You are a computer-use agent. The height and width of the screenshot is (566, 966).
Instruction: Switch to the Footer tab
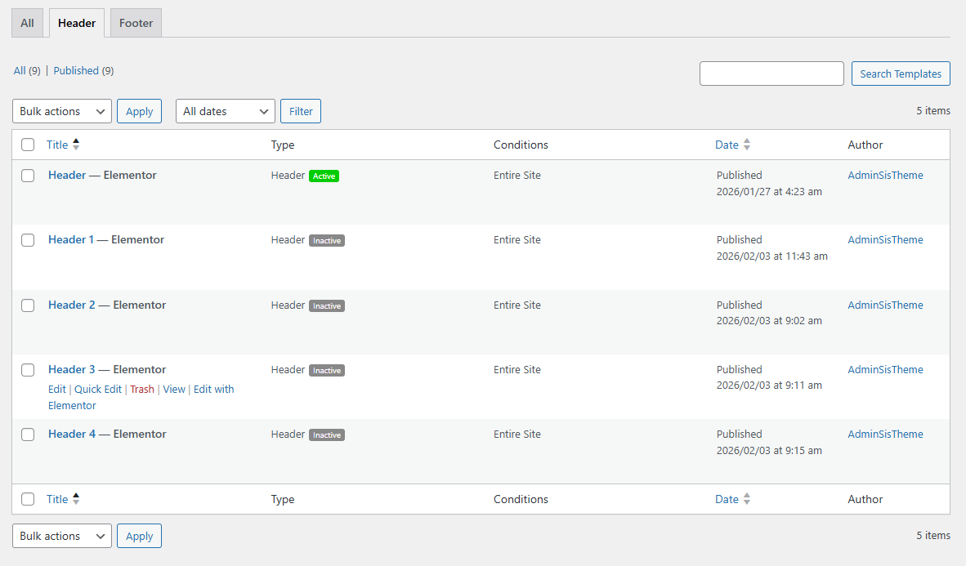[x=135, y=23]
